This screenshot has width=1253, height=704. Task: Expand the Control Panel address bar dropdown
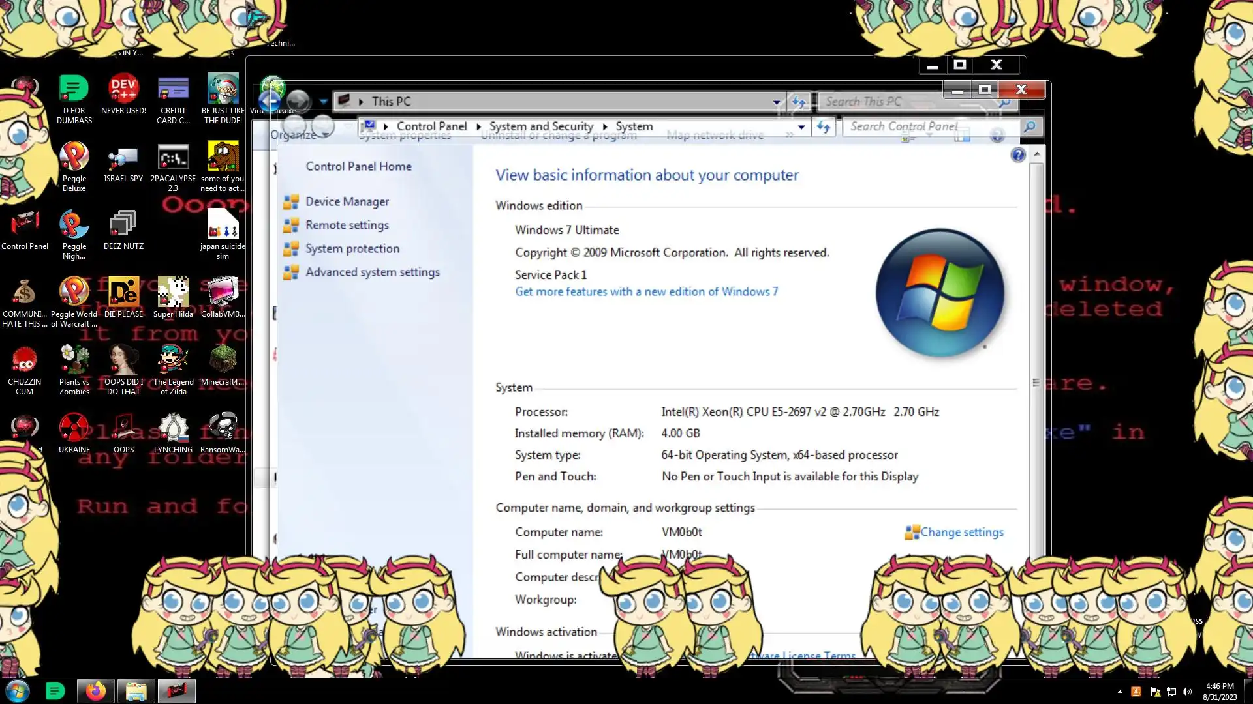pyautogui.click(x=801, y=127)
